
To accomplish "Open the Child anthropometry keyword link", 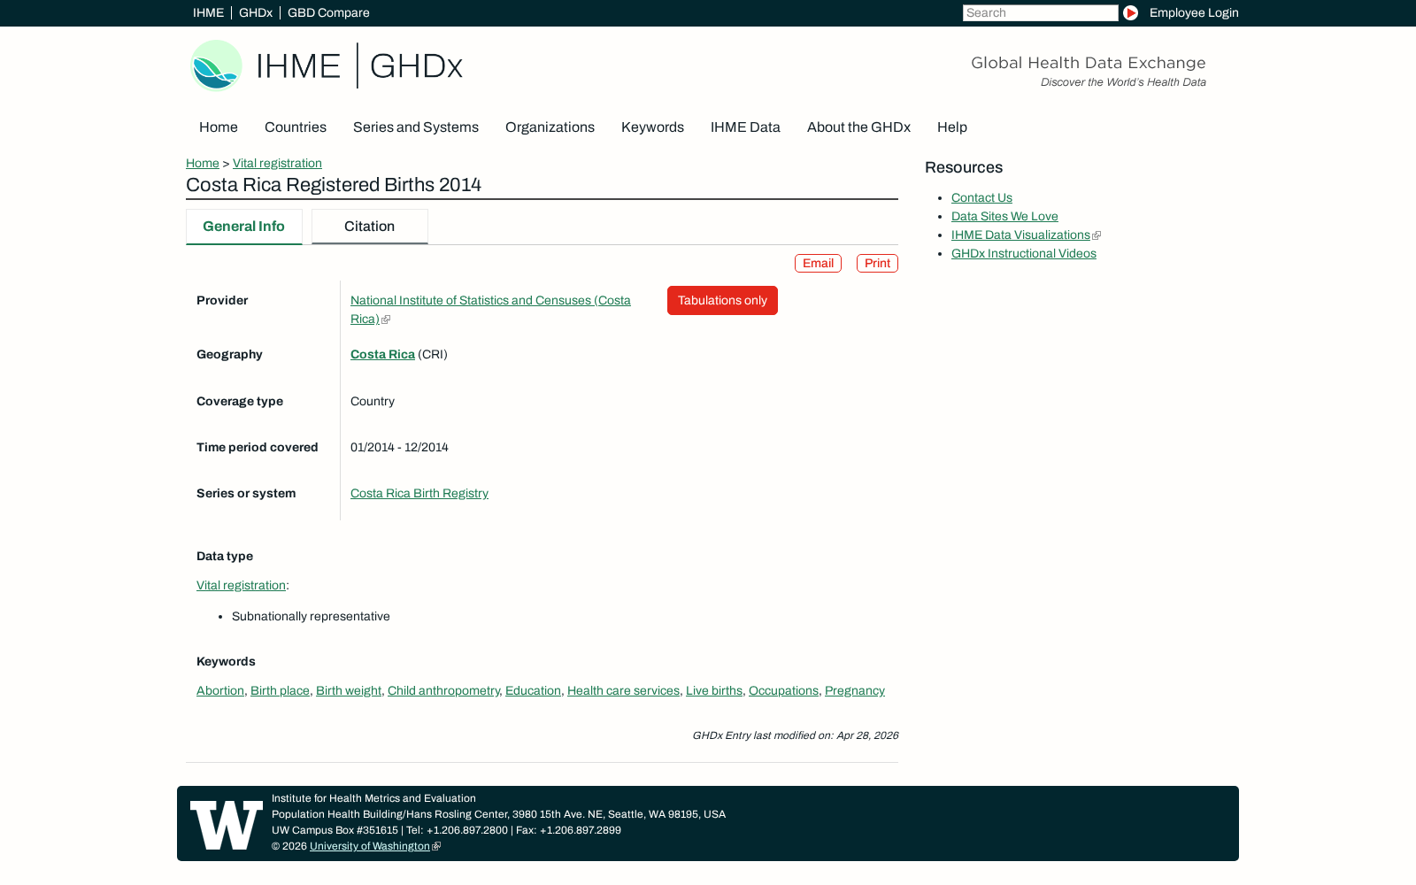I will 443,691.
